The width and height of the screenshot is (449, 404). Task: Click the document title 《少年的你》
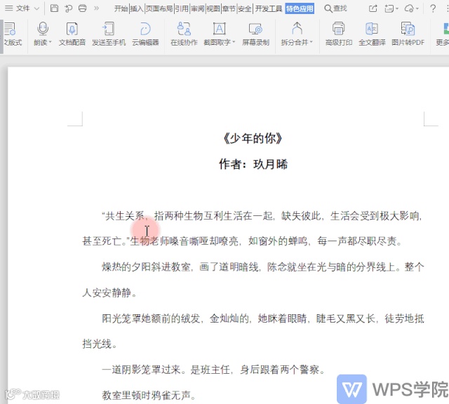[x=253, y=139]
